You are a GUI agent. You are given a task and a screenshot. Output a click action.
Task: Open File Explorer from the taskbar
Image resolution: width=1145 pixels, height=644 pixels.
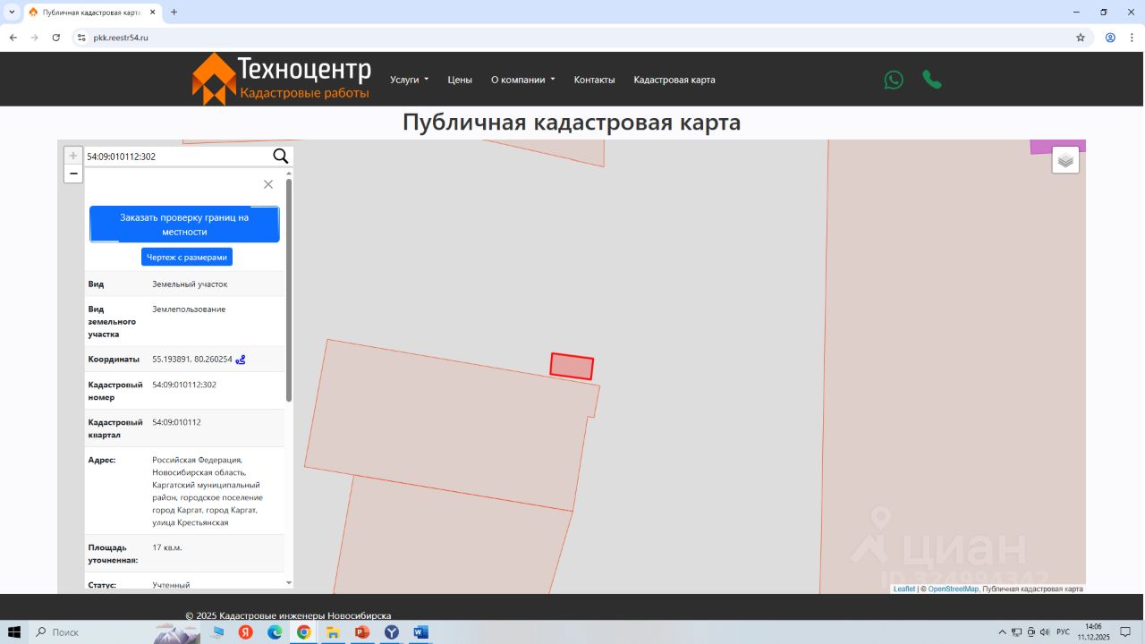click(333, 632)
